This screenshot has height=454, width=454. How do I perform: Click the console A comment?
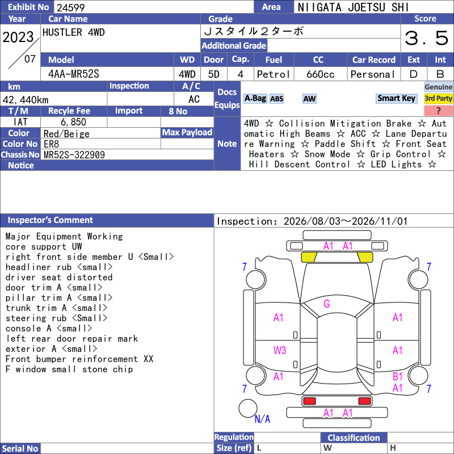[49, 329]
